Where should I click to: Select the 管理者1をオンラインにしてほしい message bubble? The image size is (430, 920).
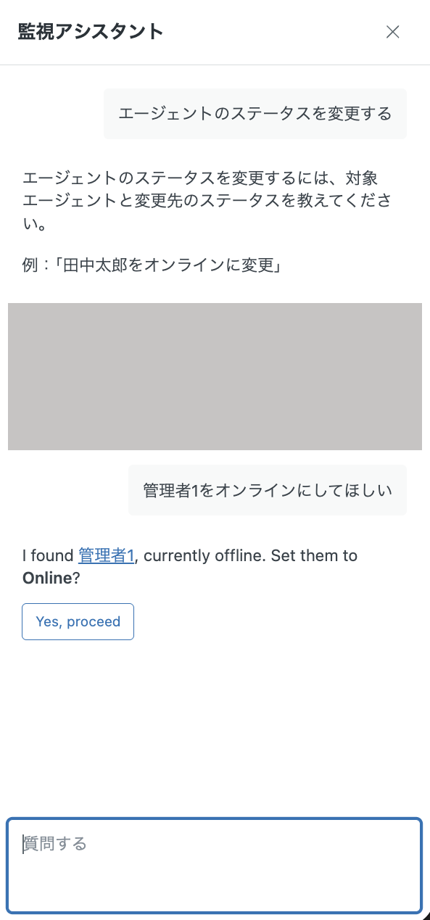pyautogui.click(x=268, y=490)
